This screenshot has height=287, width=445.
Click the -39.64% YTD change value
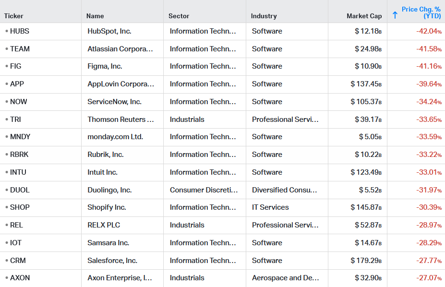(429, 84)
